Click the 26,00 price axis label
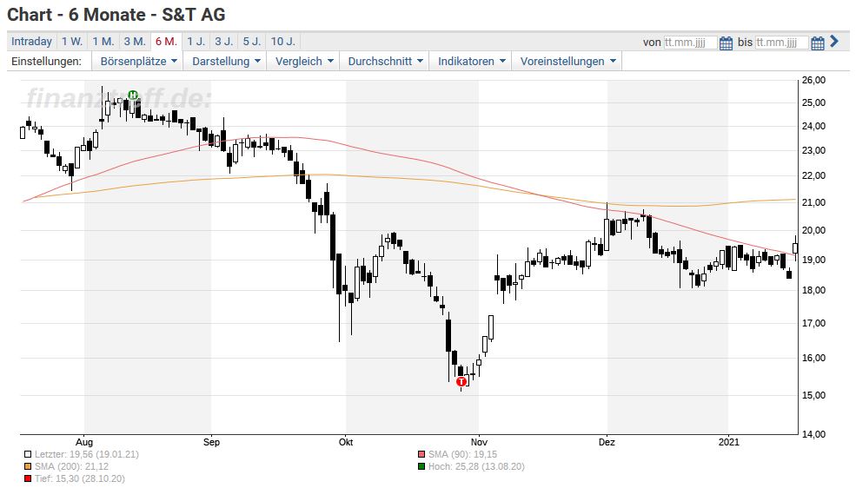 point(813,80)
